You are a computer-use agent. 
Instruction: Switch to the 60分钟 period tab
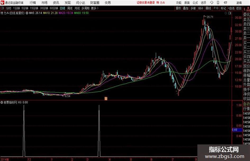tap(54, 8)
